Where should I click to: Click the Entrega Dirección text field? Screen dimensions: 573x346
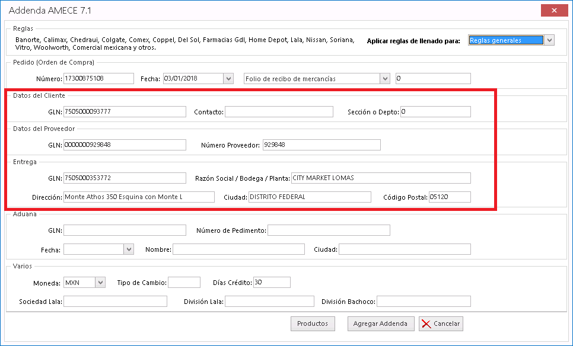tap(139, 197)
